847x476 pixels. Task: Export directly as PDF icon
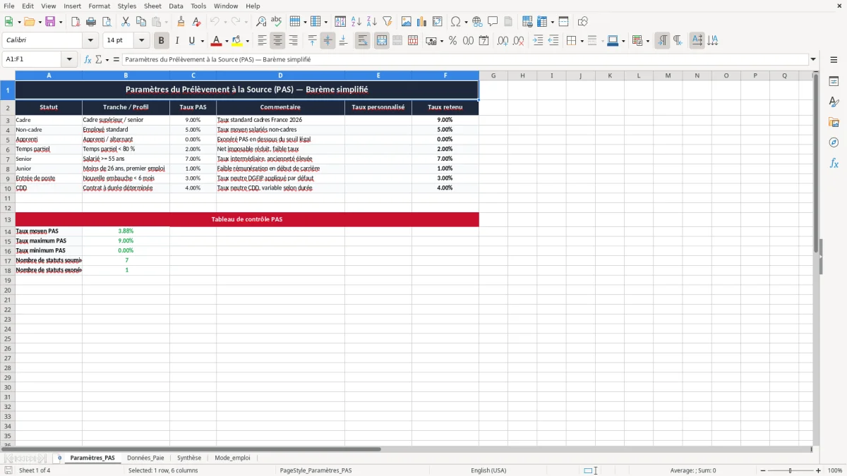pos(76,22)
